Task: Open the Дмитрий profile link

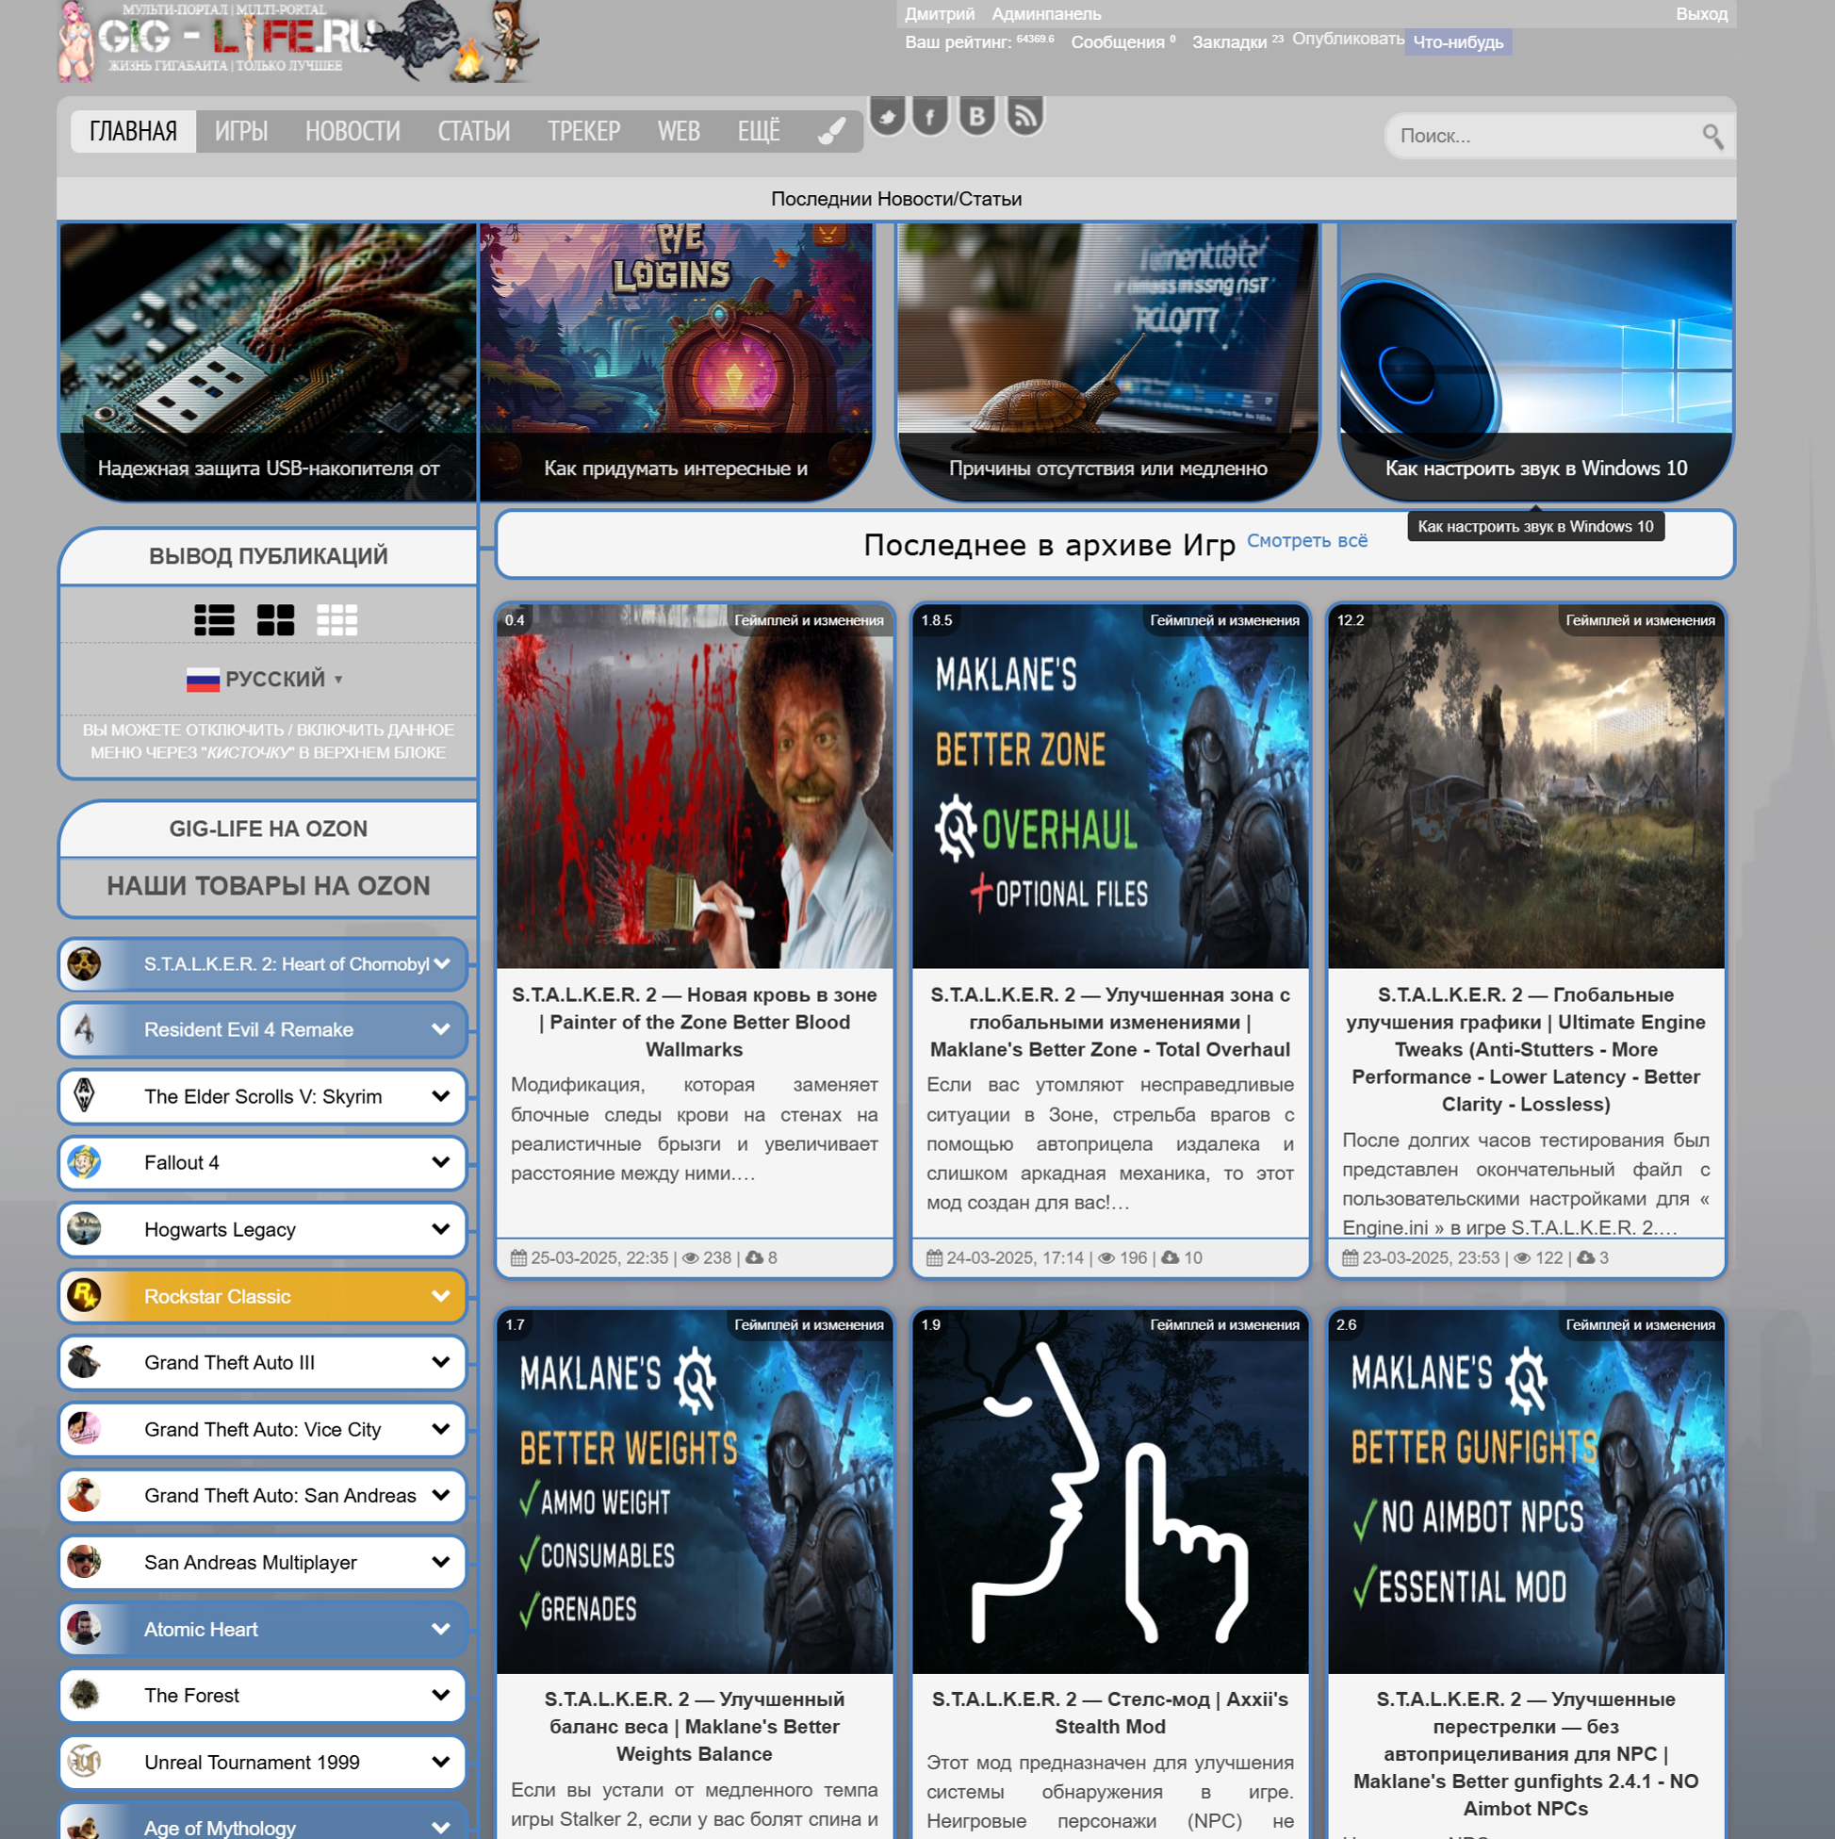Action: [940, 14]
